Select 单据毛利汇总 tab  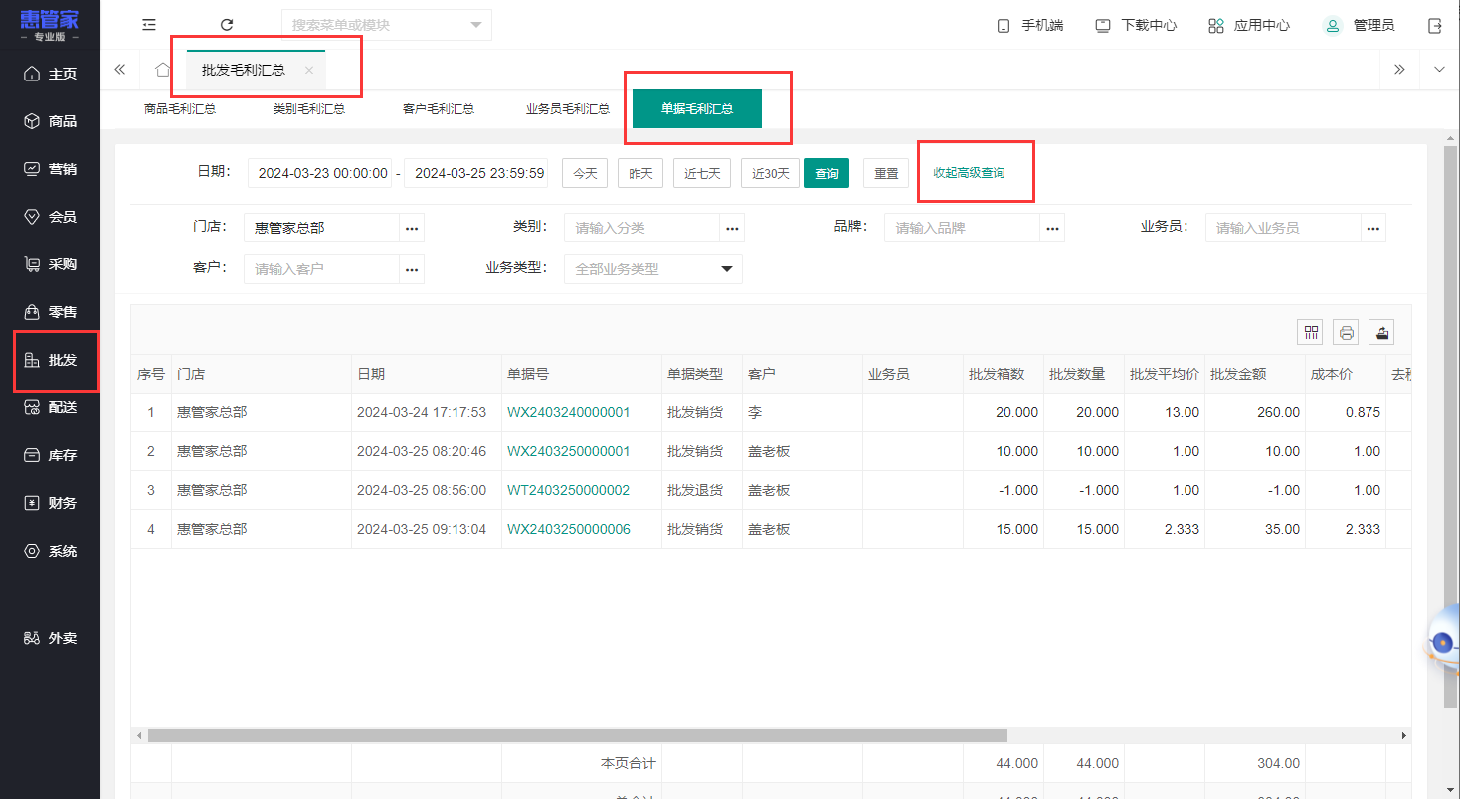point(697,109)
